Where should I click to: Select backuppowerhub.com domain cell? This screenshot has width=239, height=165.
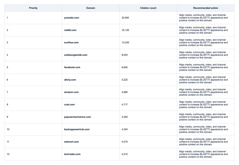(77, 129)
